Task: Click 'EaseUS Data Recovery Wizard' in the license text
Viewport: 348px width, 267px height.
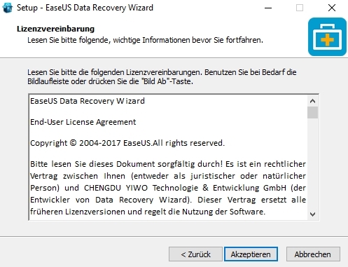Action: (88, 101)
